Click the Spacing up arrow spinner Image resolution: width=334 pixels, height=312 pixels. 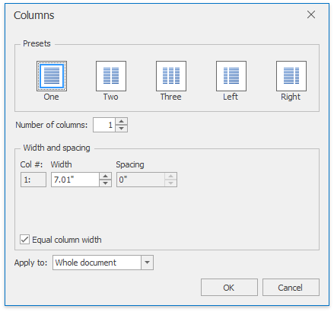(171, 176)
